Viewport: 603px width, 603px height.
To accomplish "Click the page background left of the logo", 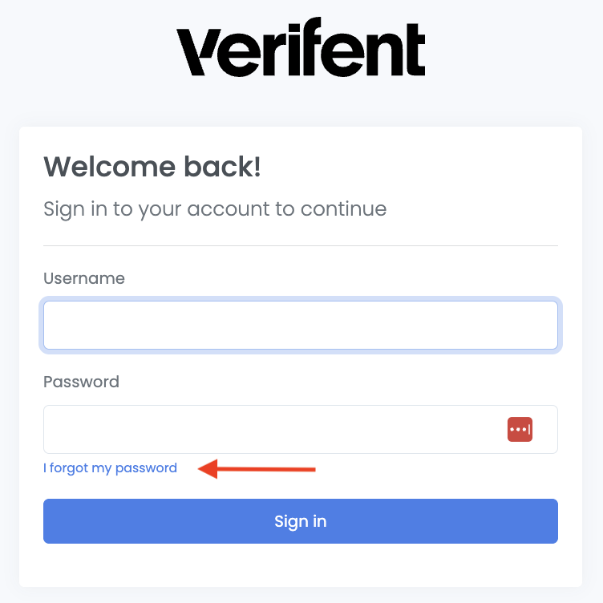I will [x=80, y=48].
